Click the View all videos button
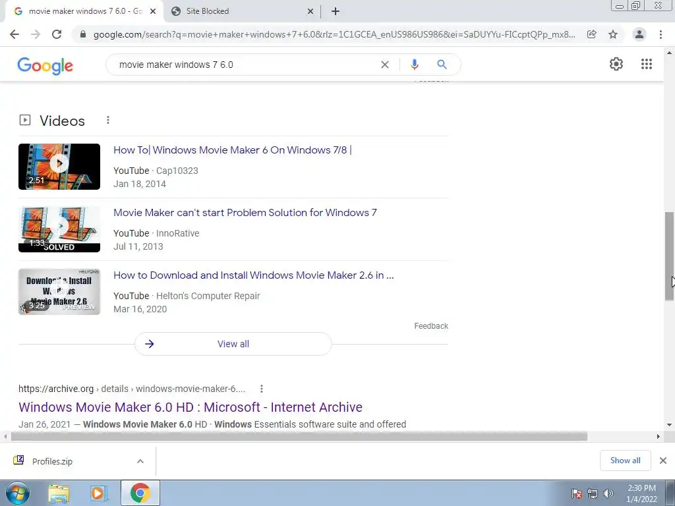This screenshot has height=506, width=675. (233, 344)
